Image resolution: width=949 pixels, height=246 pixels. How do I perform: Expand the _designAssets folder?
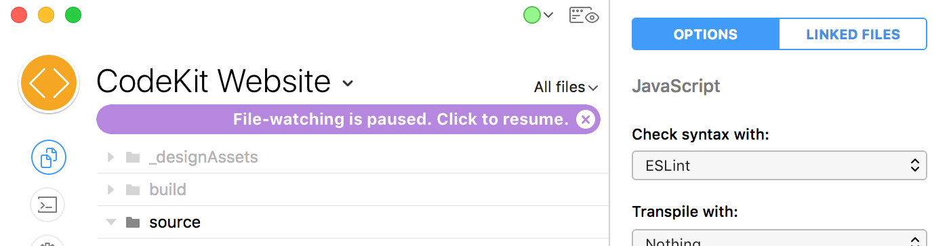(111, 157)
